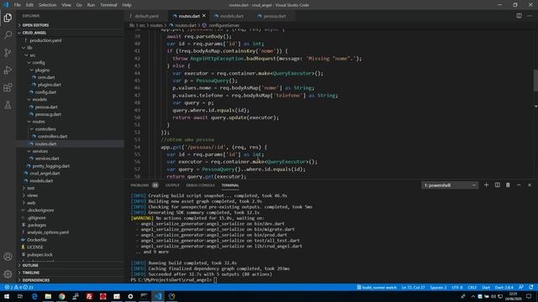Open the Test flask view
The width and height of the screenshot is (538, 302).
(8, 105)
